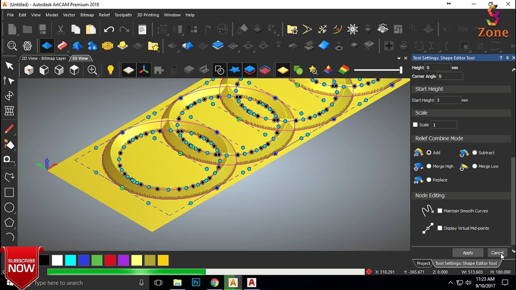Enable the Scale checkbox
Image resolution: width=516 pixels, height=290 pixels.
click(415, 125)
